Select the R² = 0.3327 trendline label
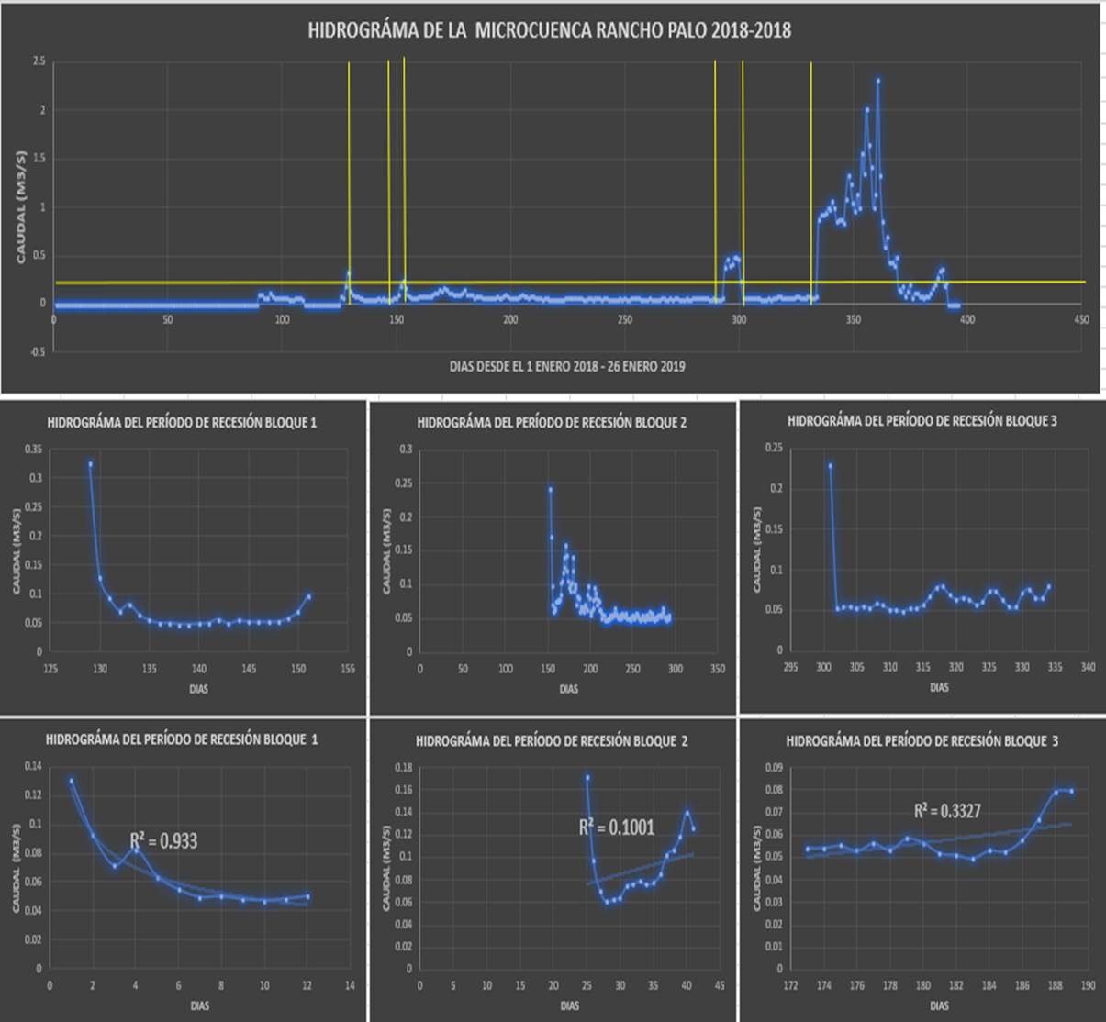The height and width of the screenshot is (1022, 1106). tap(947, 811)
